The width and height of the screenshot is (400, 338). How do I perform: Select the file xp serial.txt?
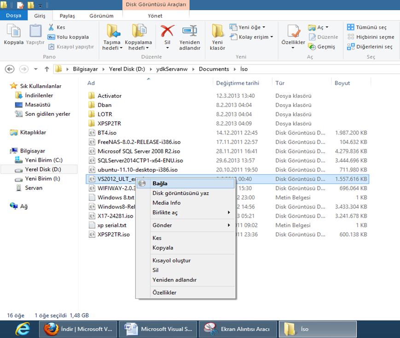point(112,225)
